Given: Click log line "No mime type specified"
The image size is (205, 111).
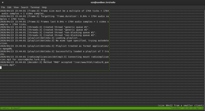Looking at the screenshot, I should point(54,40).
